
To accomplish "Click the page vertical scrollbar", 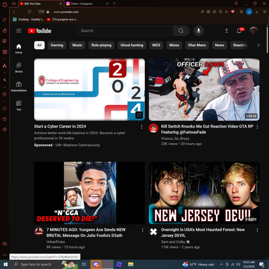I will tap(267, 40).
